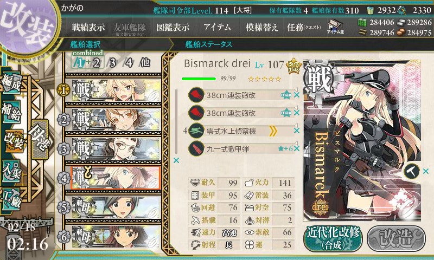
Task: Open the 戦績表示 records menu
Action: click(x=88, y=27)
